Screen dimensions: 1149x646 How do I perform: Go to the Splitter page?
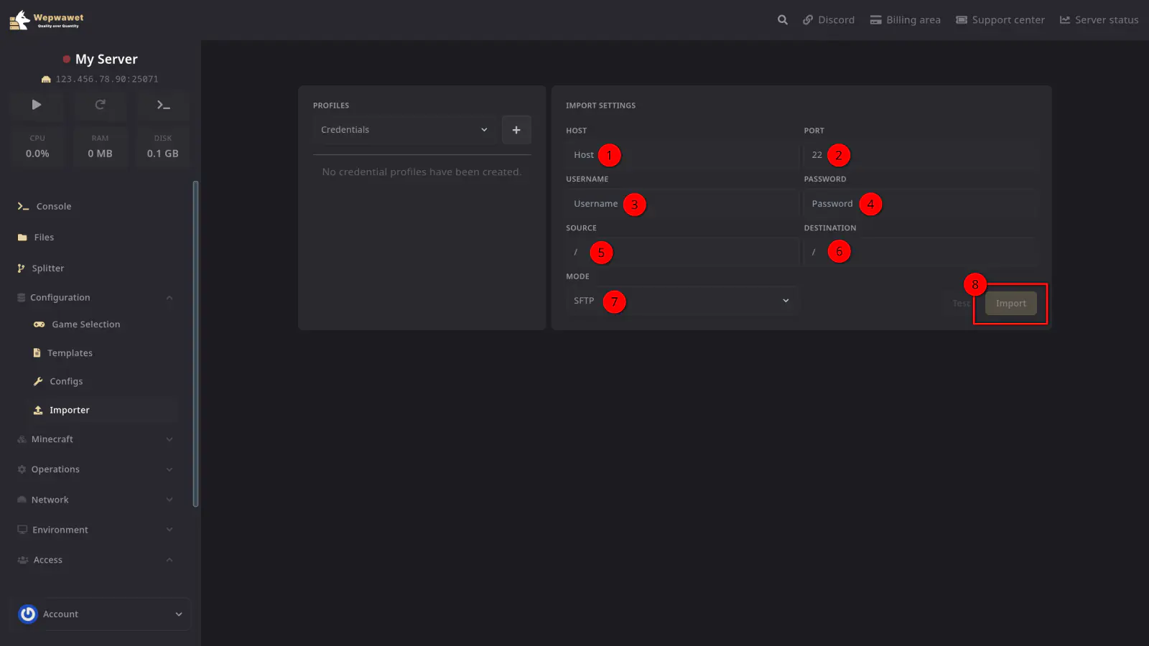47,268
